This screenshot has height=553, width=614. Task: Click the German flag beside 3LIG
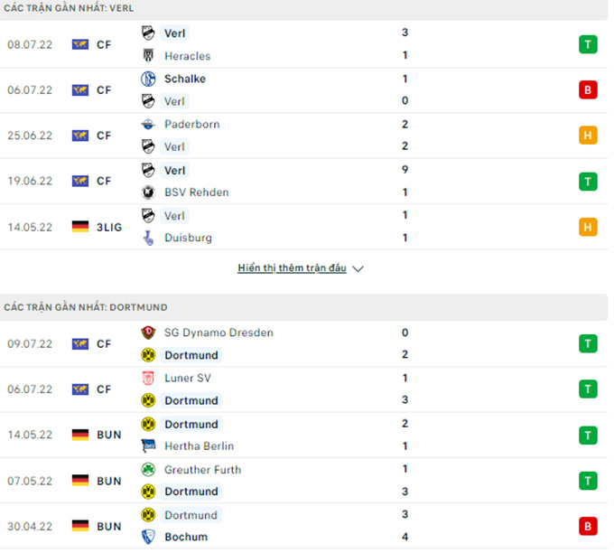tap(80, 228)
